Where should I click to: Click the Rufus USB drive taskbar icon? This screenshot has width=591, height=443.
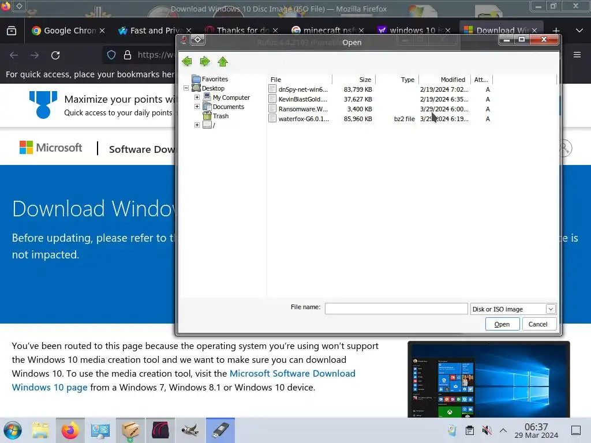point(220,430)
